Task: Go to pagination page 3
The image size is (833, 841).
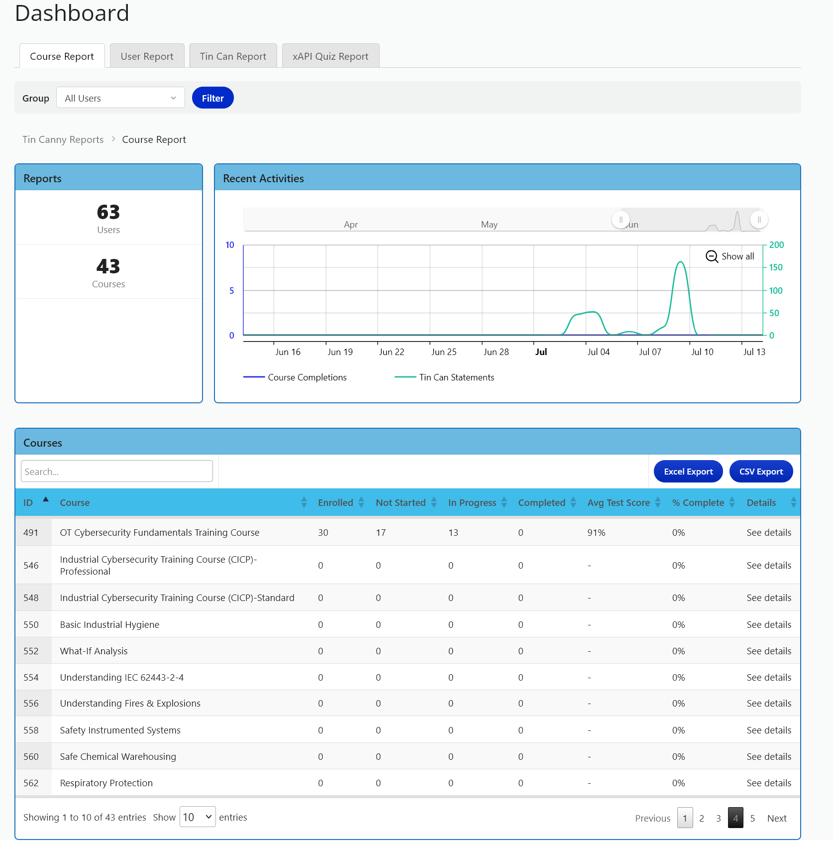Action: [x=719, y=818]
